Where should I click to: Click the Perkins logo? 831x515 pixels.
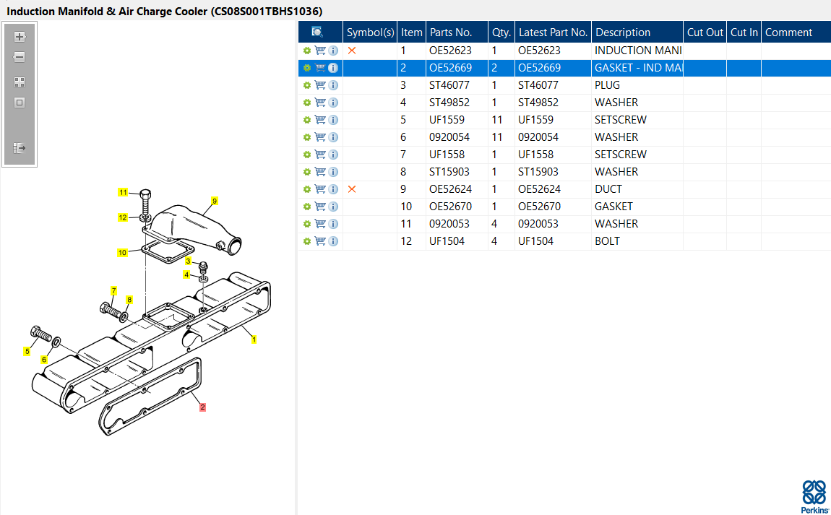[815, 495]
